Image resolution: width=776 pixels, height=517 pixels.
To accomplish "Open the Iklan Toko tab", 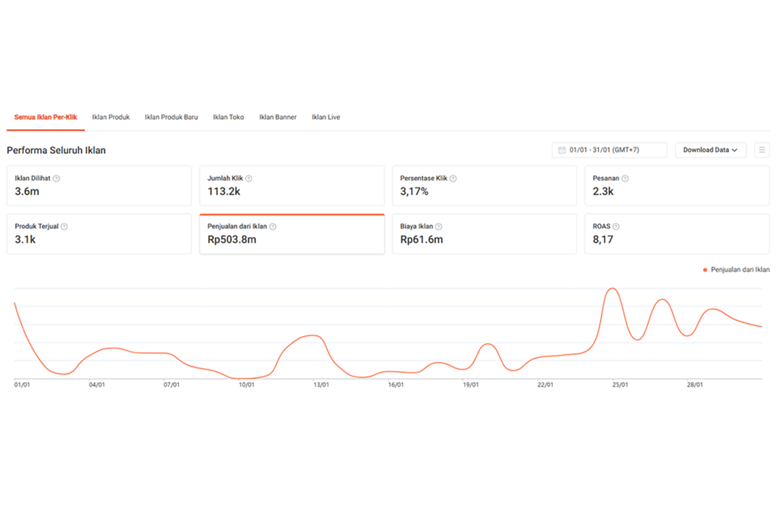I will (x=228, y=118).
